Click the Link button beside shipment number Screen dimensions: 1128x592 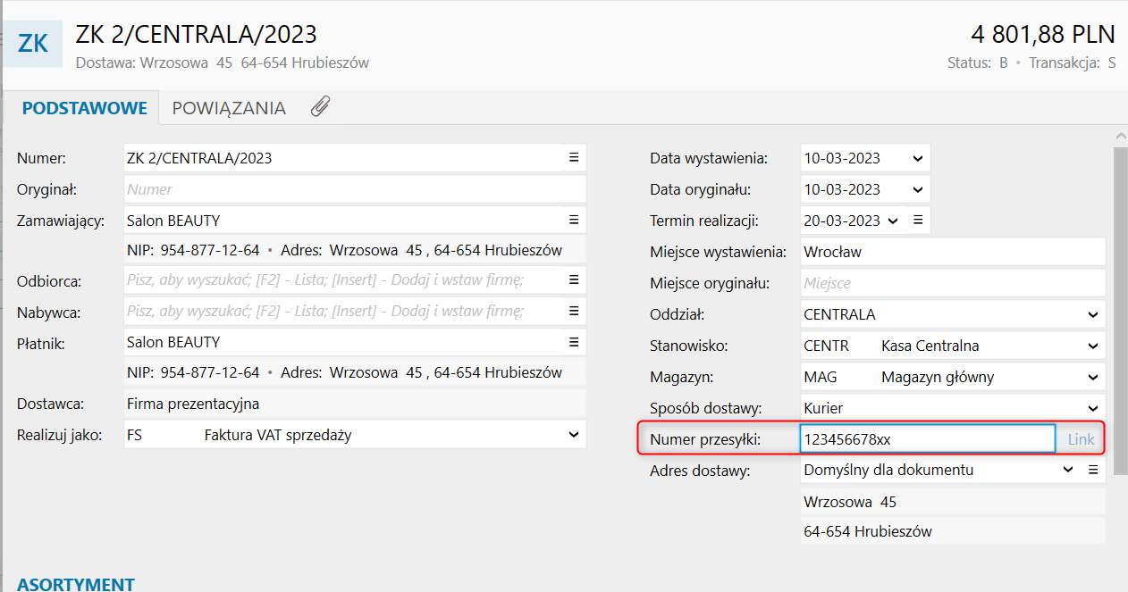coord(1081,439)
